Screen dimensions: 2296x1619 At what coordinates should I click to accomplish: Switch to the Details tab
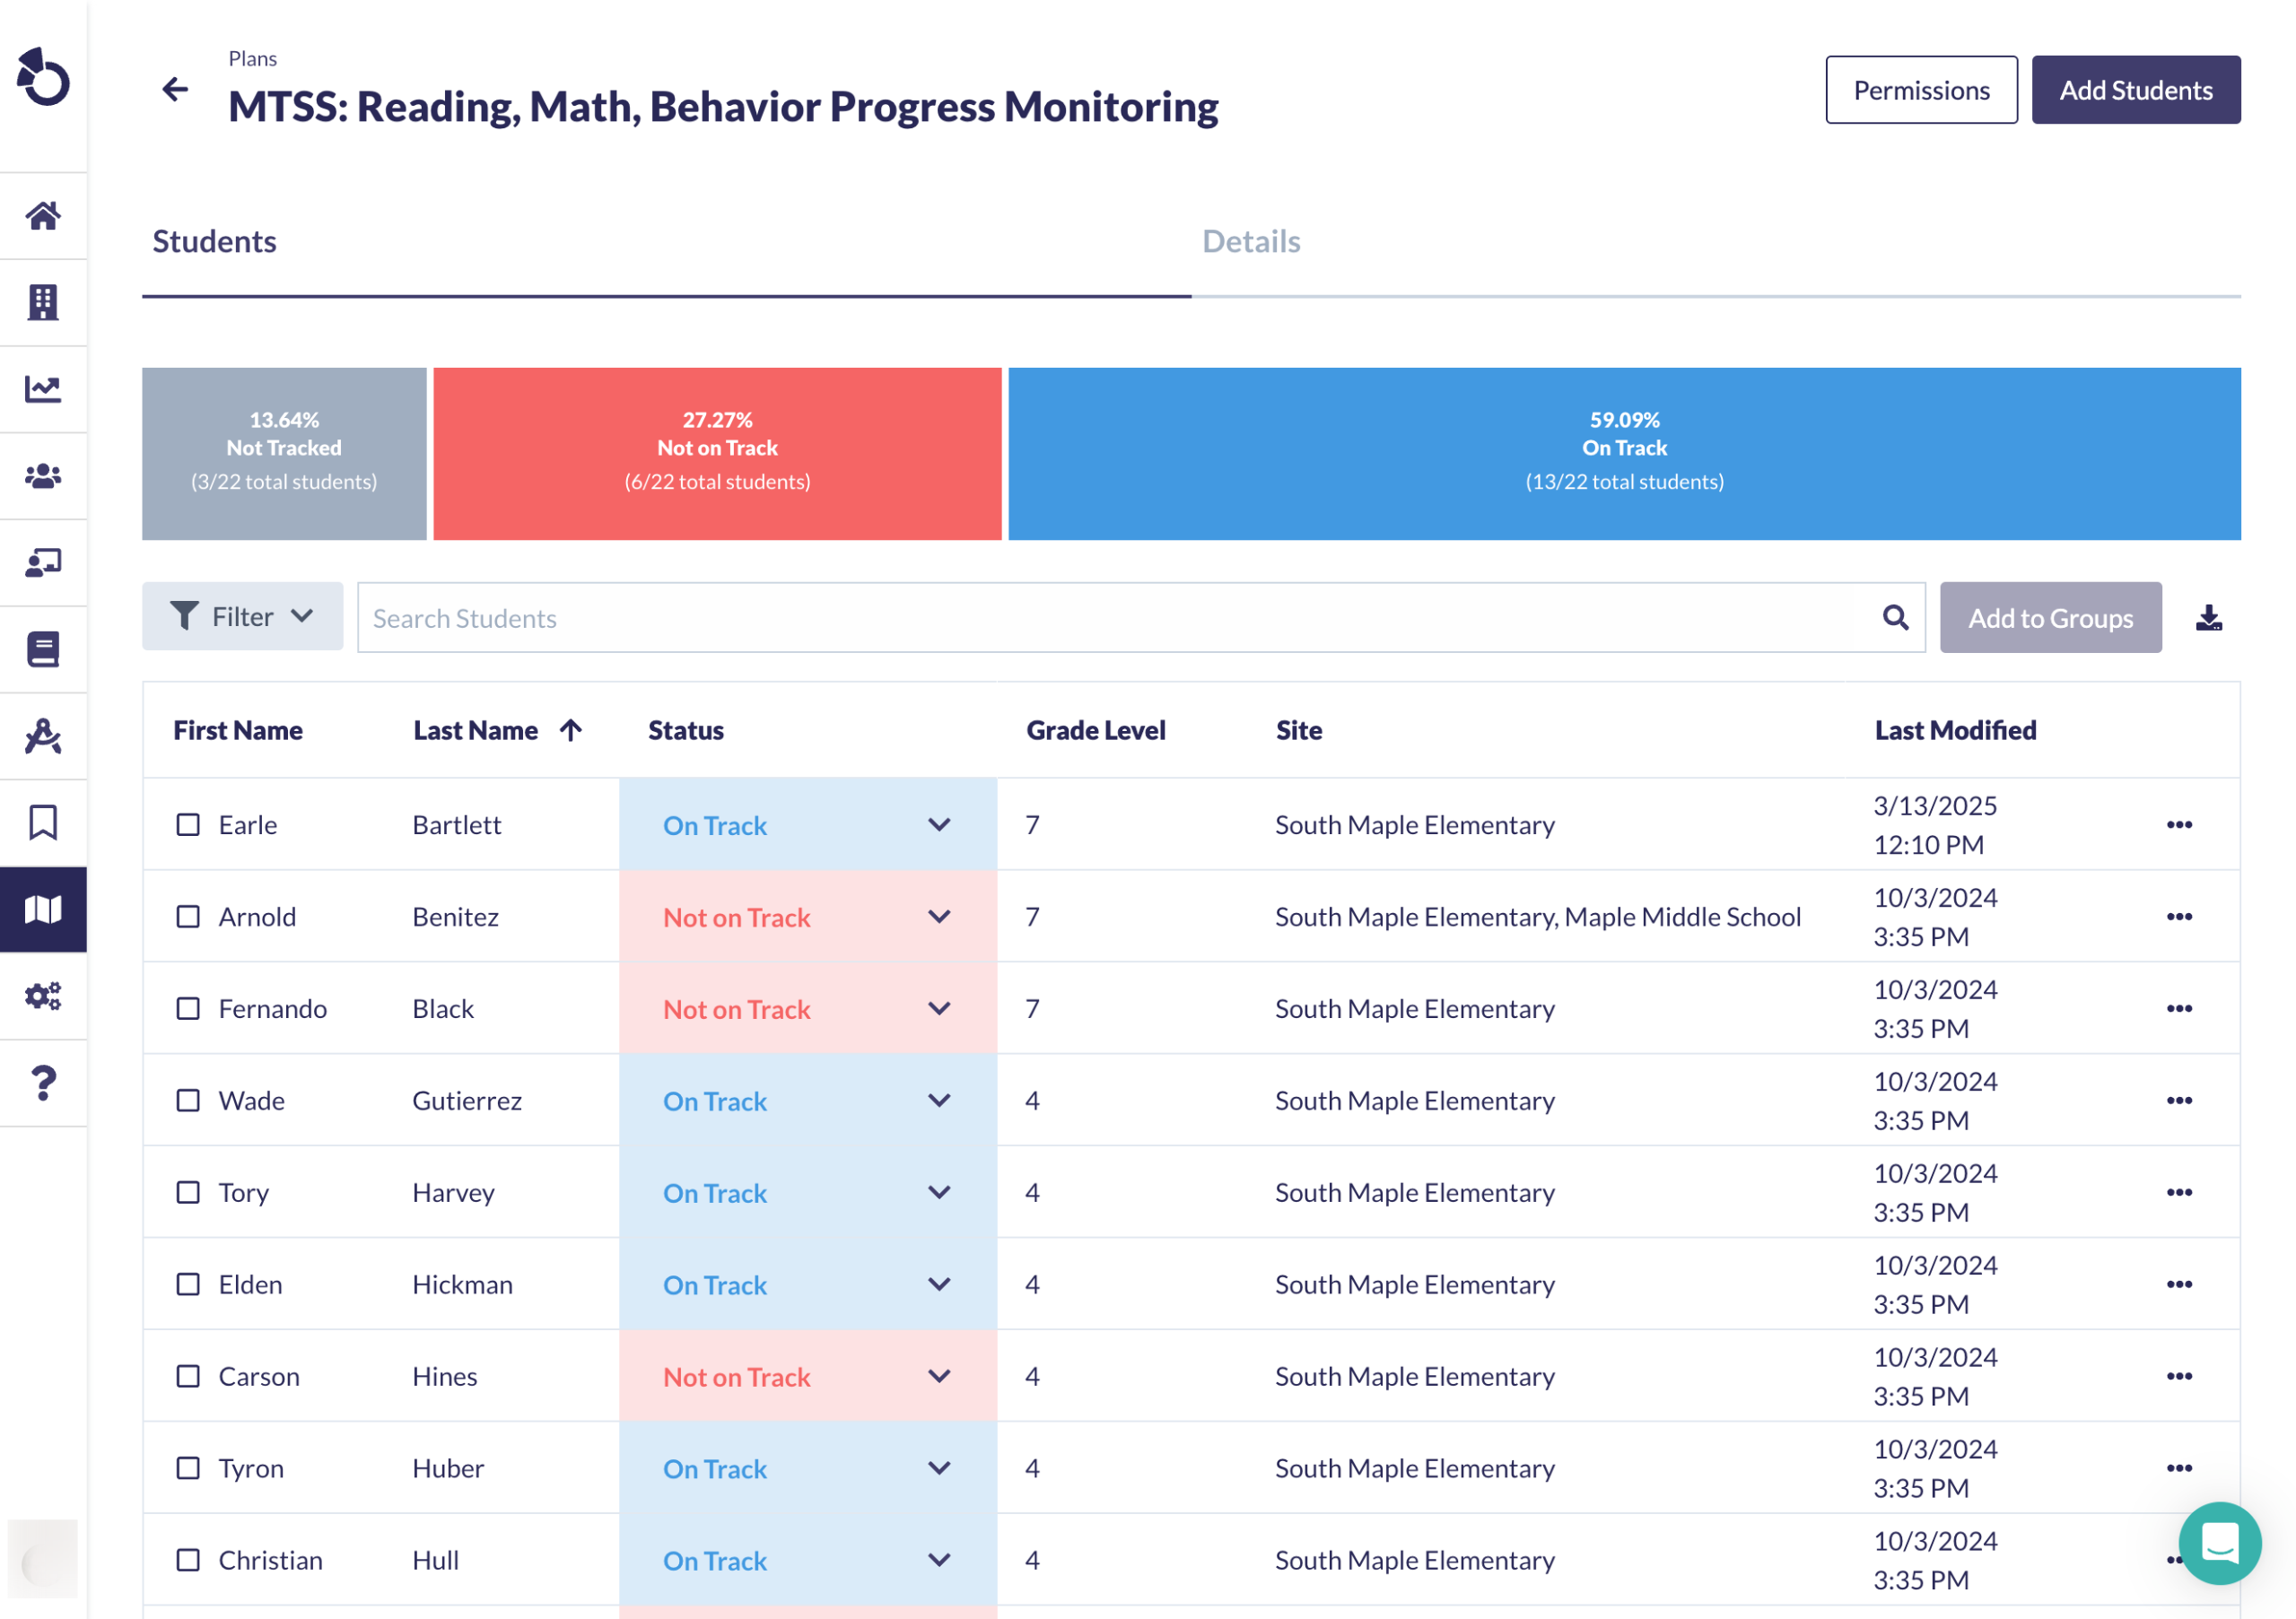click(x=1250, y=241)
